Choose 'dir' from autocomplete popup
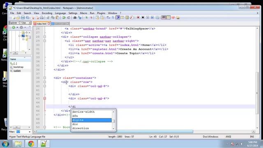The height and width of the screenshot is (148, 263). tap(92, 124)
